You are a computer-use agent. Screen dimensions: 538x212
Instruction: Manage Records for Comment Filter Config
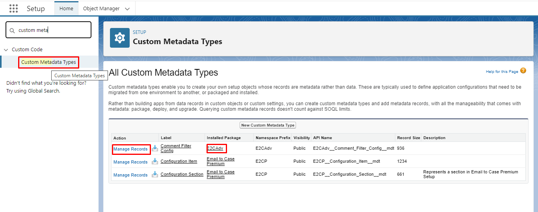[130, 149]
